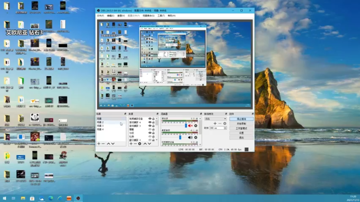Click the 停止推流 button
This screenshot has width=360, height=202.
tap(241, 119)
